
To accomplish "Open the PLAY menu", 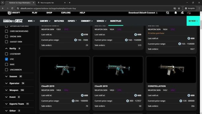I will (34, 13).
